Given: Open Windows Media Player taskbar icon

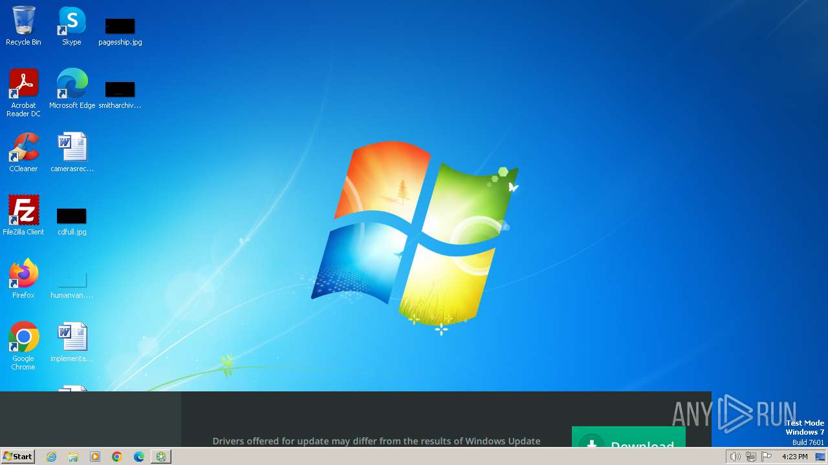Looking at the screenshot, I should [95, 457].
